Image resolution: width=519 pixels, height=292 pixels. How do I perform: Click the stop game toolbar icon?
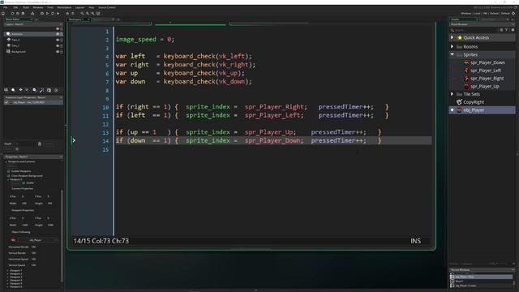coord(53,13)
